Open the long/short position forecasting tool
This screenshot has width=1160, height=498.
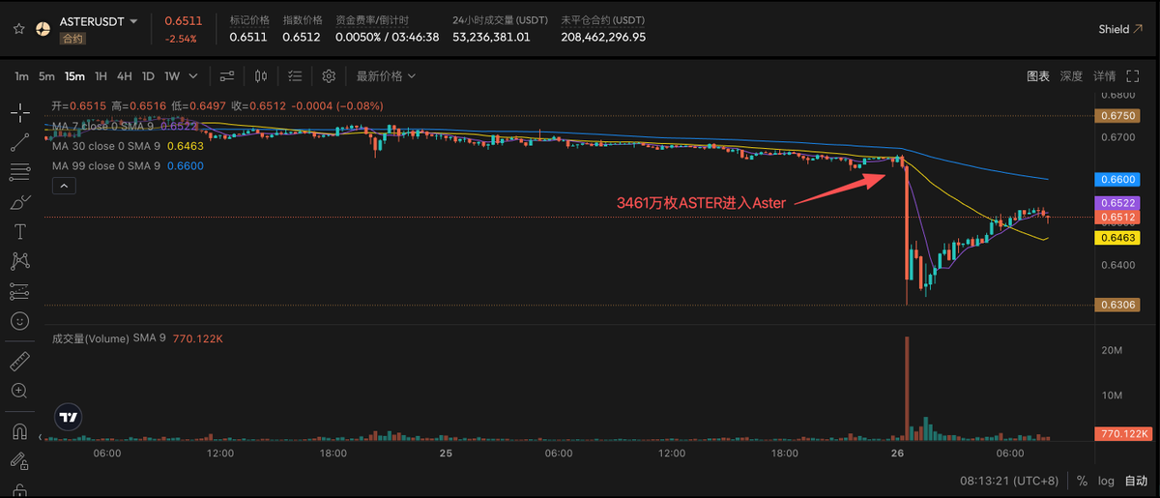point(19,290)
